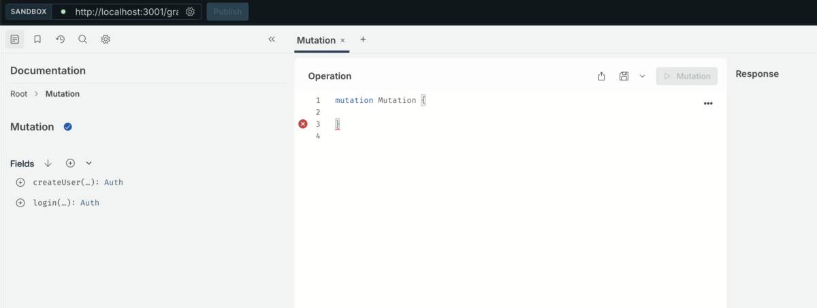Open the operation editor ellipsis menu

click(x=708, y=104)
